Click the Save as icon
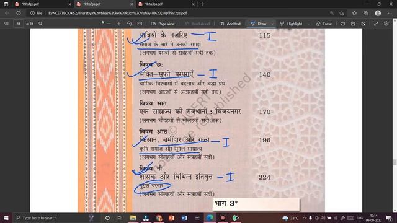The image size is (397, 223). point(364,24)
